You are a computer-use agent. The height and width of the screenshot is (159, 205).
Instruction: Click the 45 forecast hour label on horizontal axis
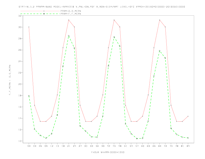coord(114,146)
